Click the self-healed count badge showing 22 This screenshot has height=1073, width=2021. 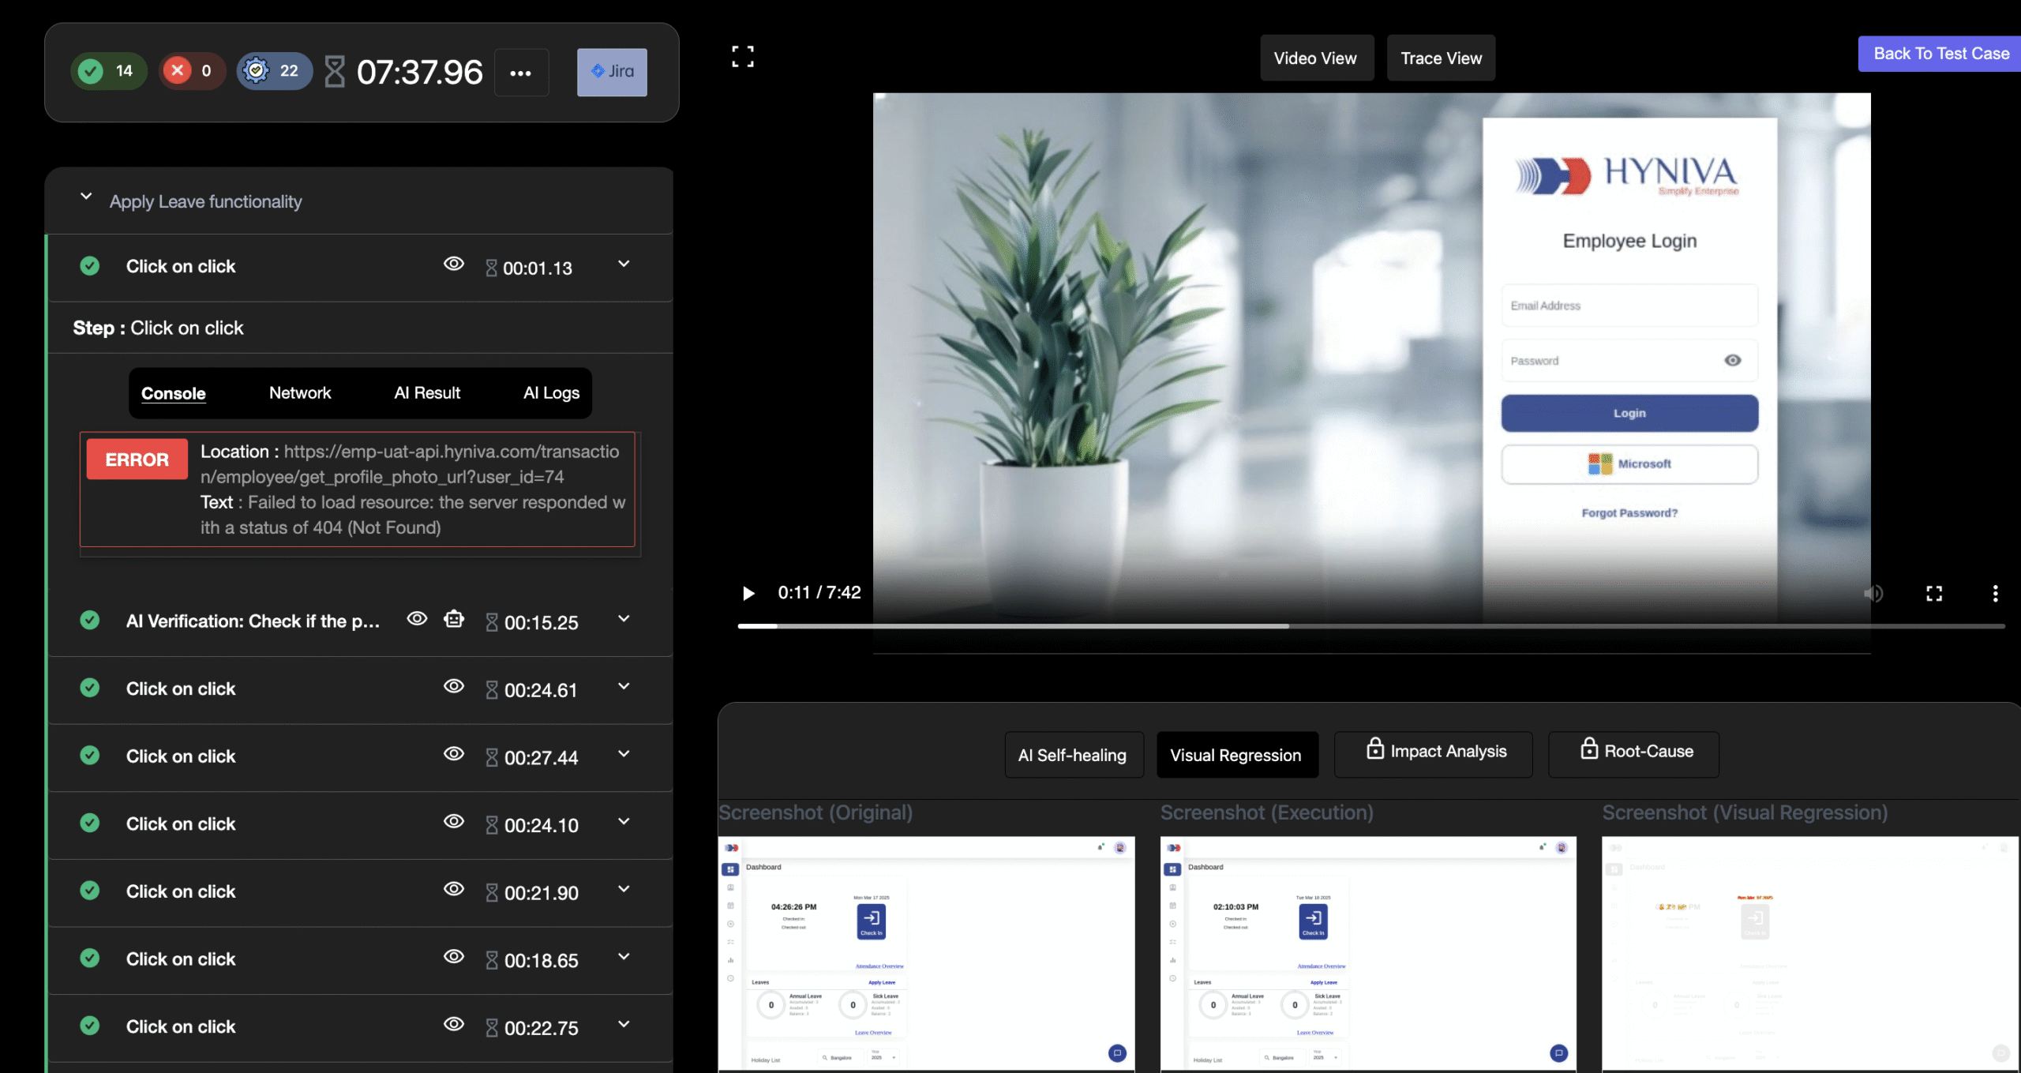pyautogui.click(x=274, y=71)
